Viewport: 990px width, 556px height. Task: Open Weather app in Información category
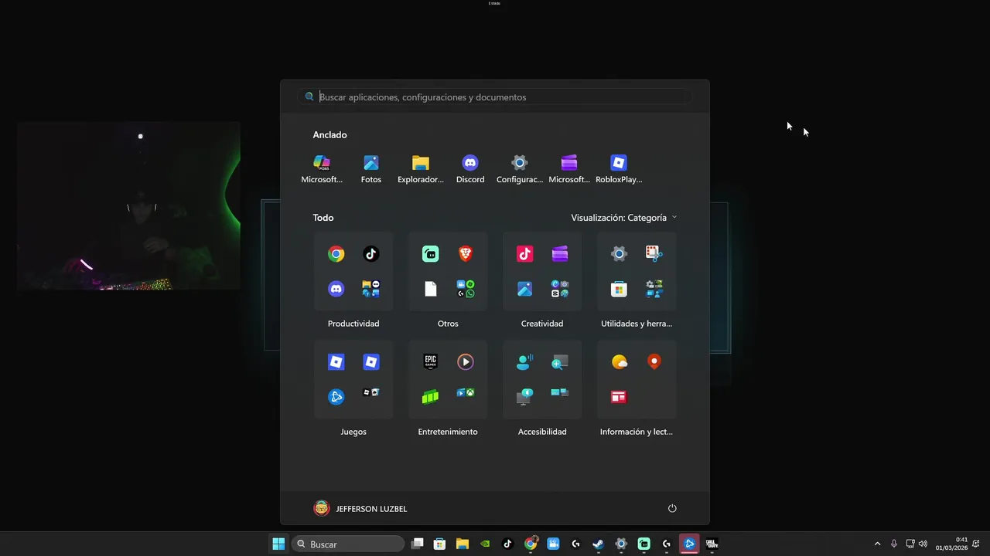click(620, 362)
